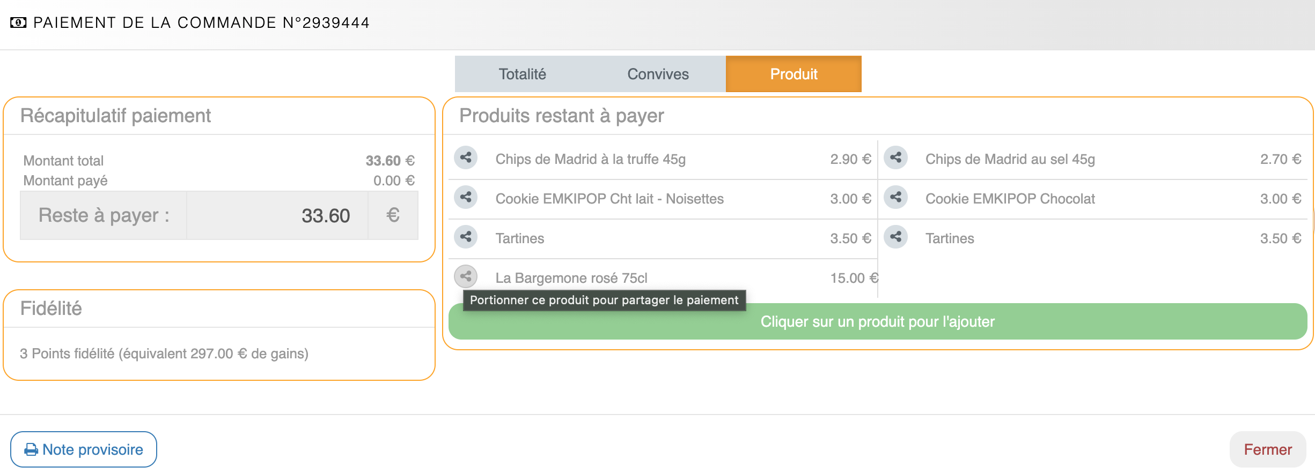
Task: Switch to the Convives tab
Action: pyautogui.click(x=658, y=74)
